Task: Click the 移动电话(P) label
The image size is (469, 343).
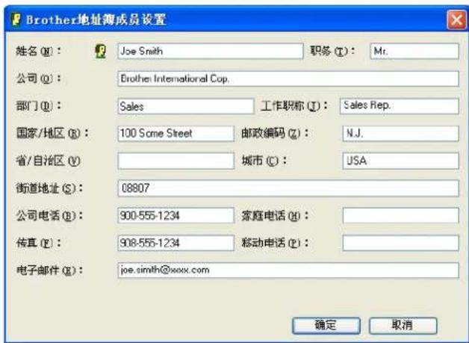Action: 275,243
